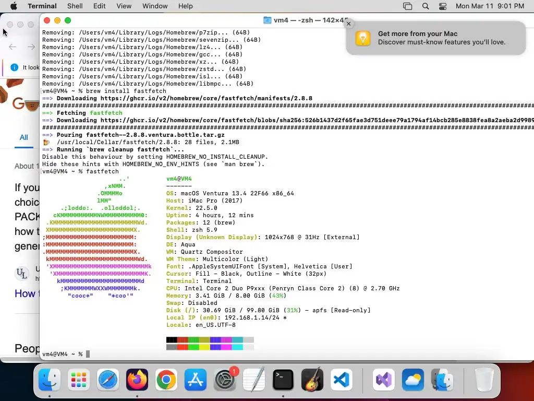Launch GarageBand from the Dock
This screenshot has height=401, width=534.
click(312, 379)
